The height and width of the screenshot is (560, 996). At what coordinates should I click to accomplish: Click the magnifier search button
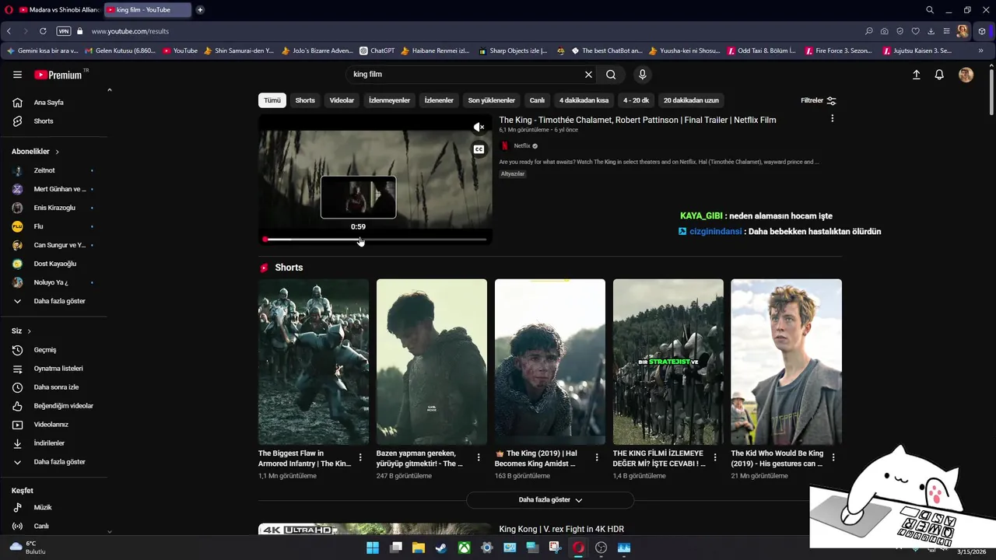[611, 75]
